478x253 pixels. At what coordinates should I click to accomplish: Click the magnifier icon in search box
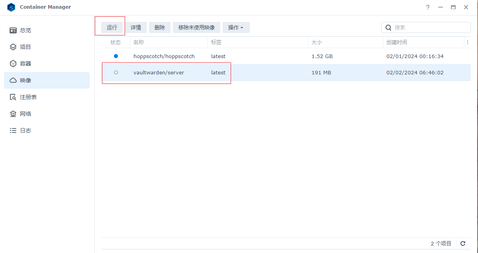pyautogui.click(x=388, y=27)
